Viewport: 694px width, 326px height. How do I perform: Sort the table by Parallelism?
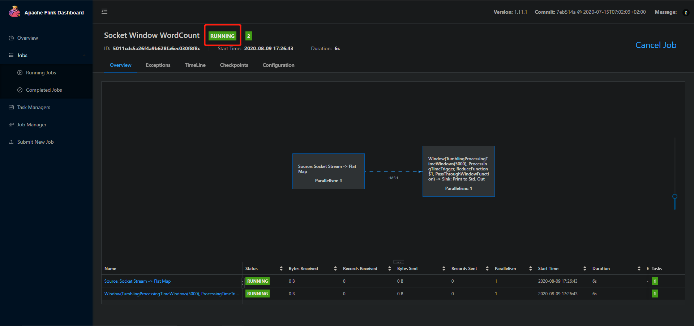pyautogui.click(x=531, y=268)
